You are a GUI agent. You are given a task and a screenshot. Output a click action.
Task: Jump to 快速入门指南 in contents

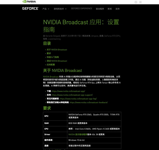(x=53, y=57)
